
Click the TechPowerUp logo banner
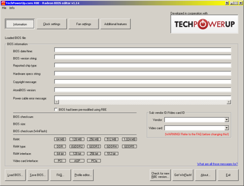click(x=204, y=24)
